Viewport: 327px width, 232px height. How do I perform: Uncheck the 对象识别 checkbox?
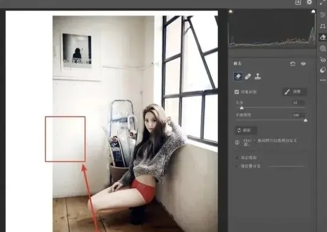[x=236, y=92]
